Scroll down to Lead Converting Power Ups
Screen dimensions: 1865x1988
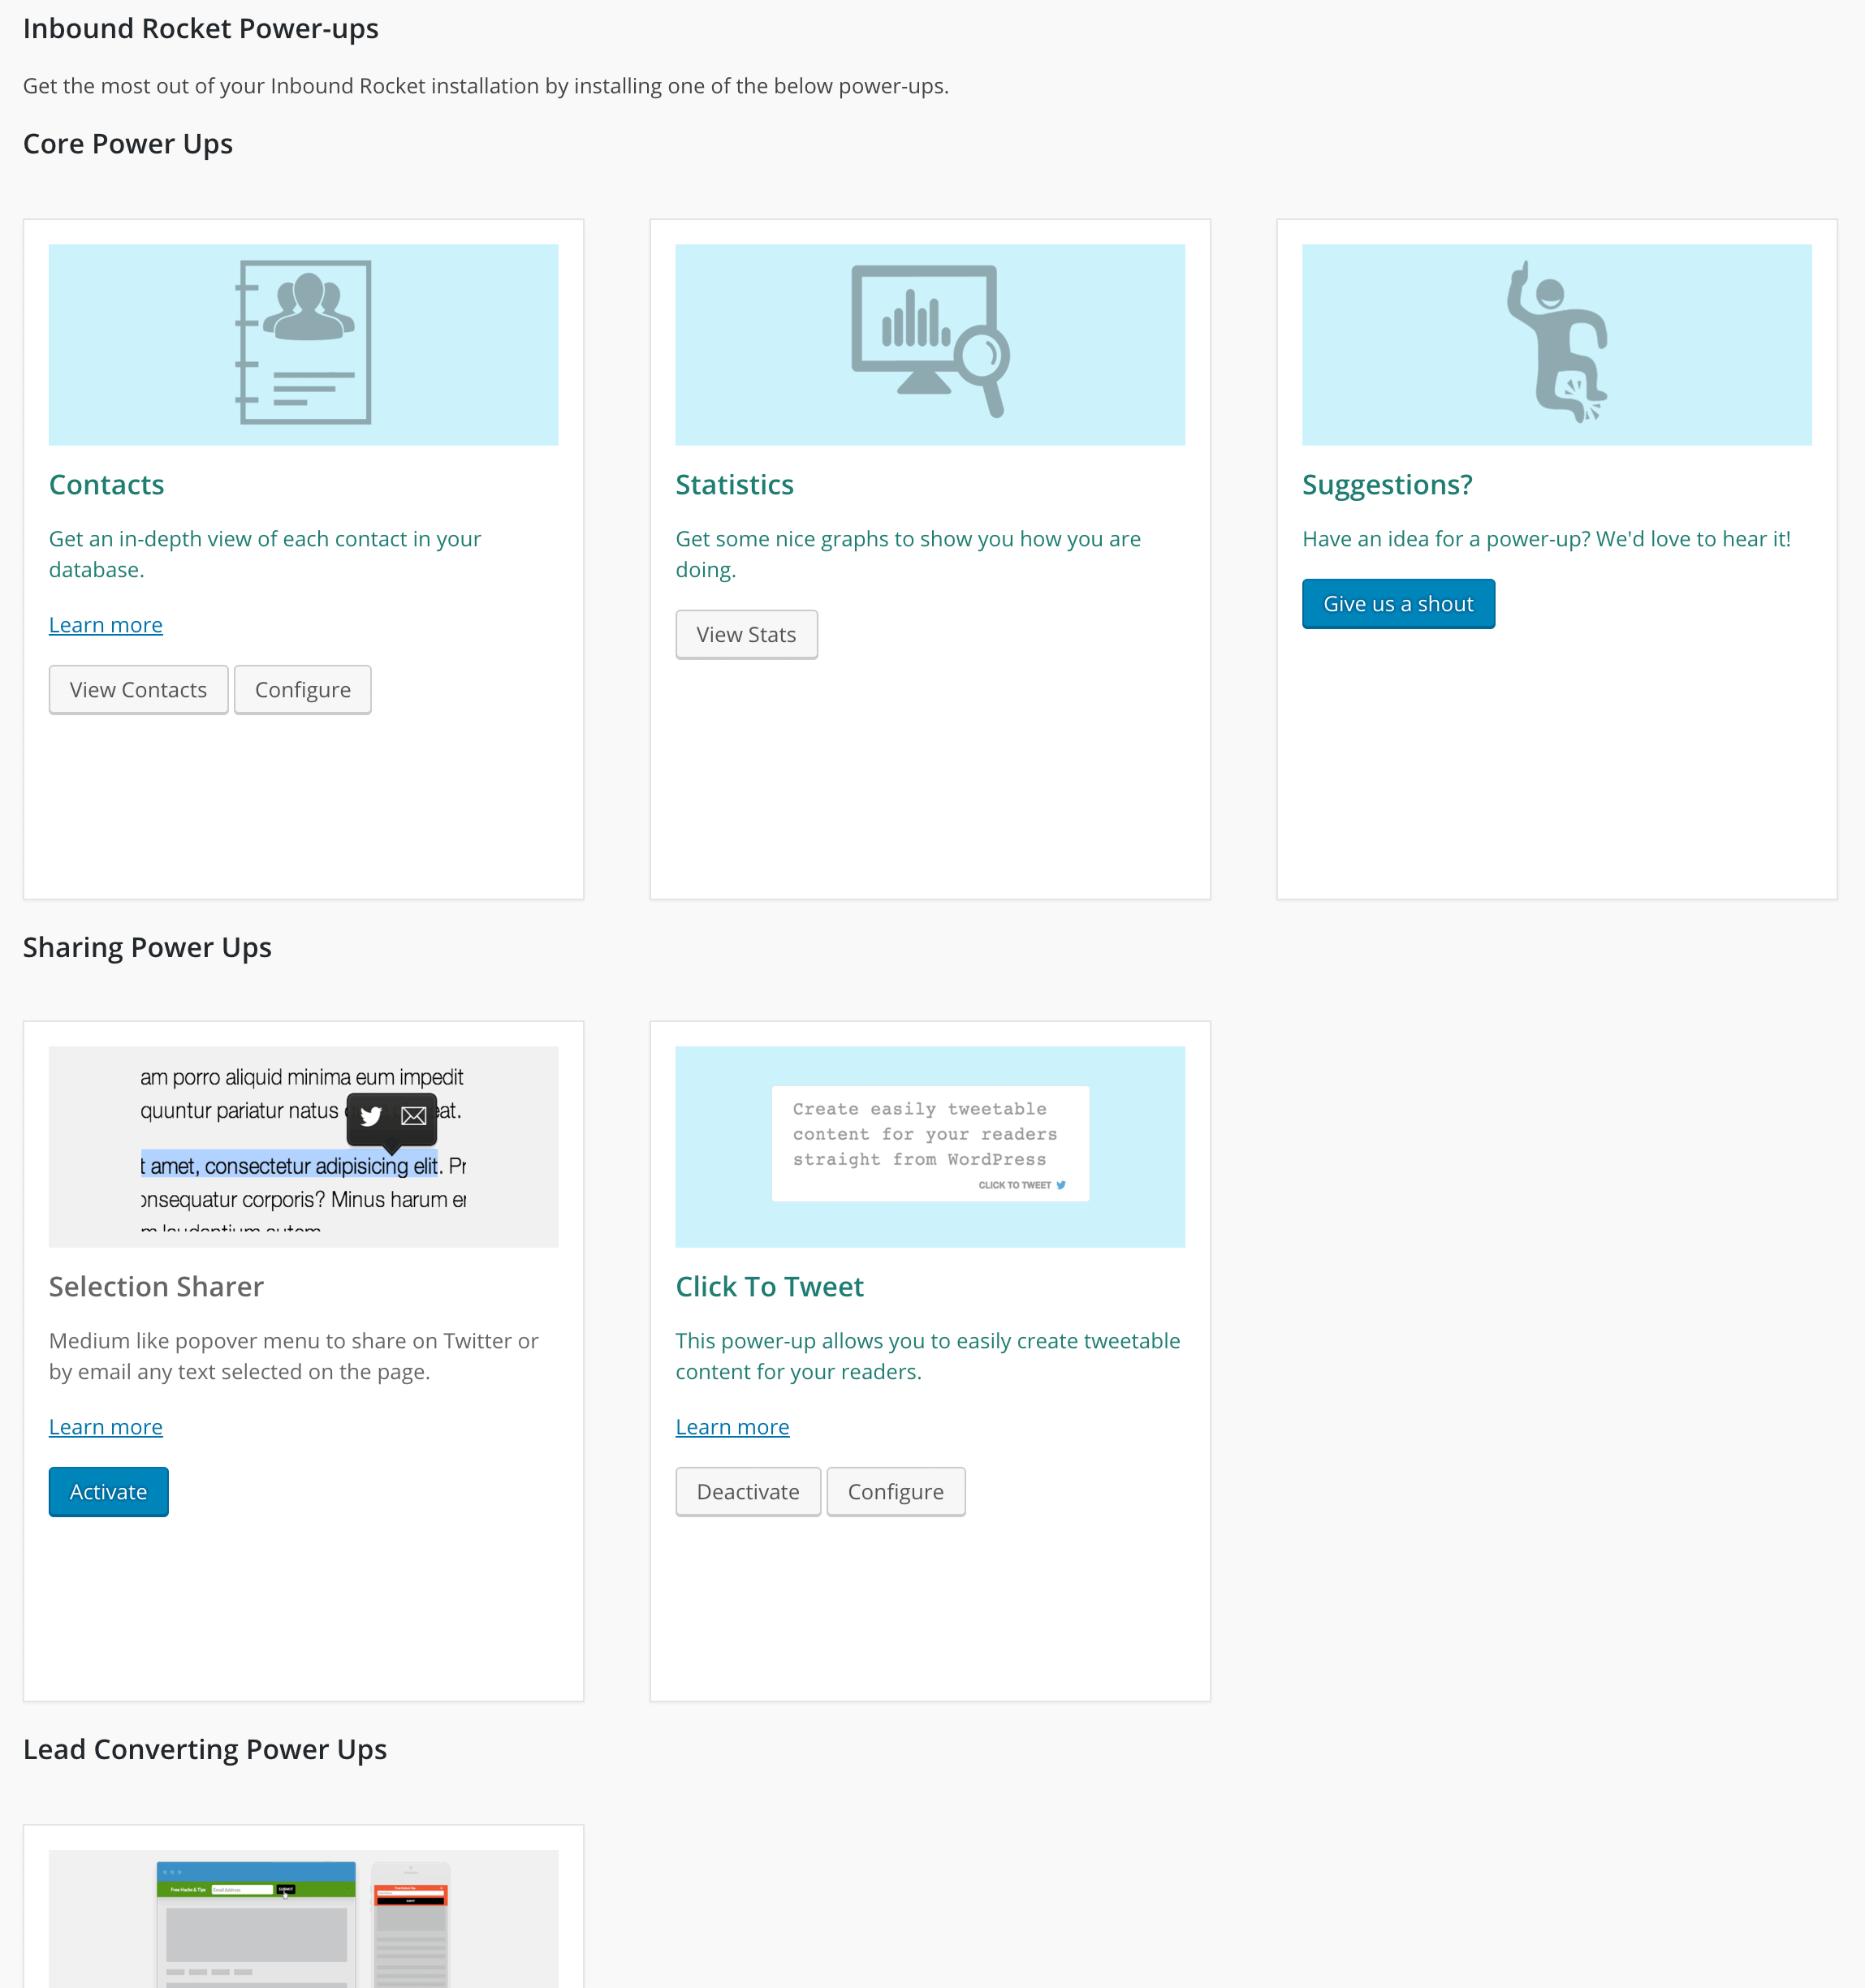[x=205, y=1749]
